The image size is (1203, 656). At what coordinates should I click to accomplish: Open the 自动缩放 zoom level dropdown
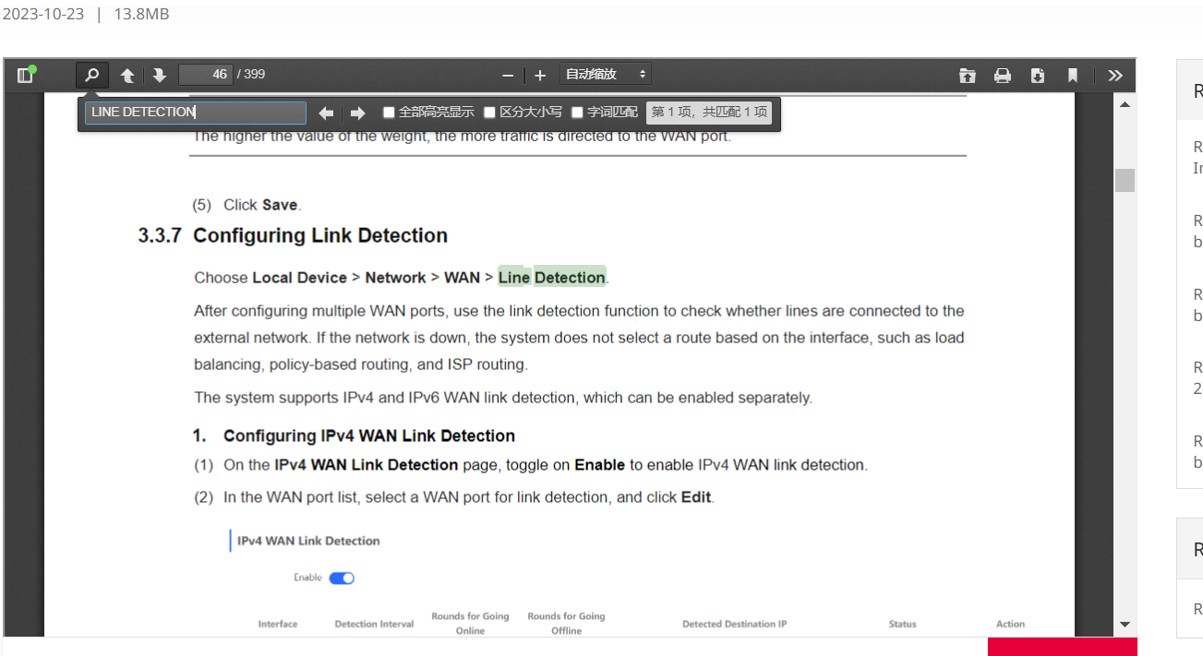605,74
